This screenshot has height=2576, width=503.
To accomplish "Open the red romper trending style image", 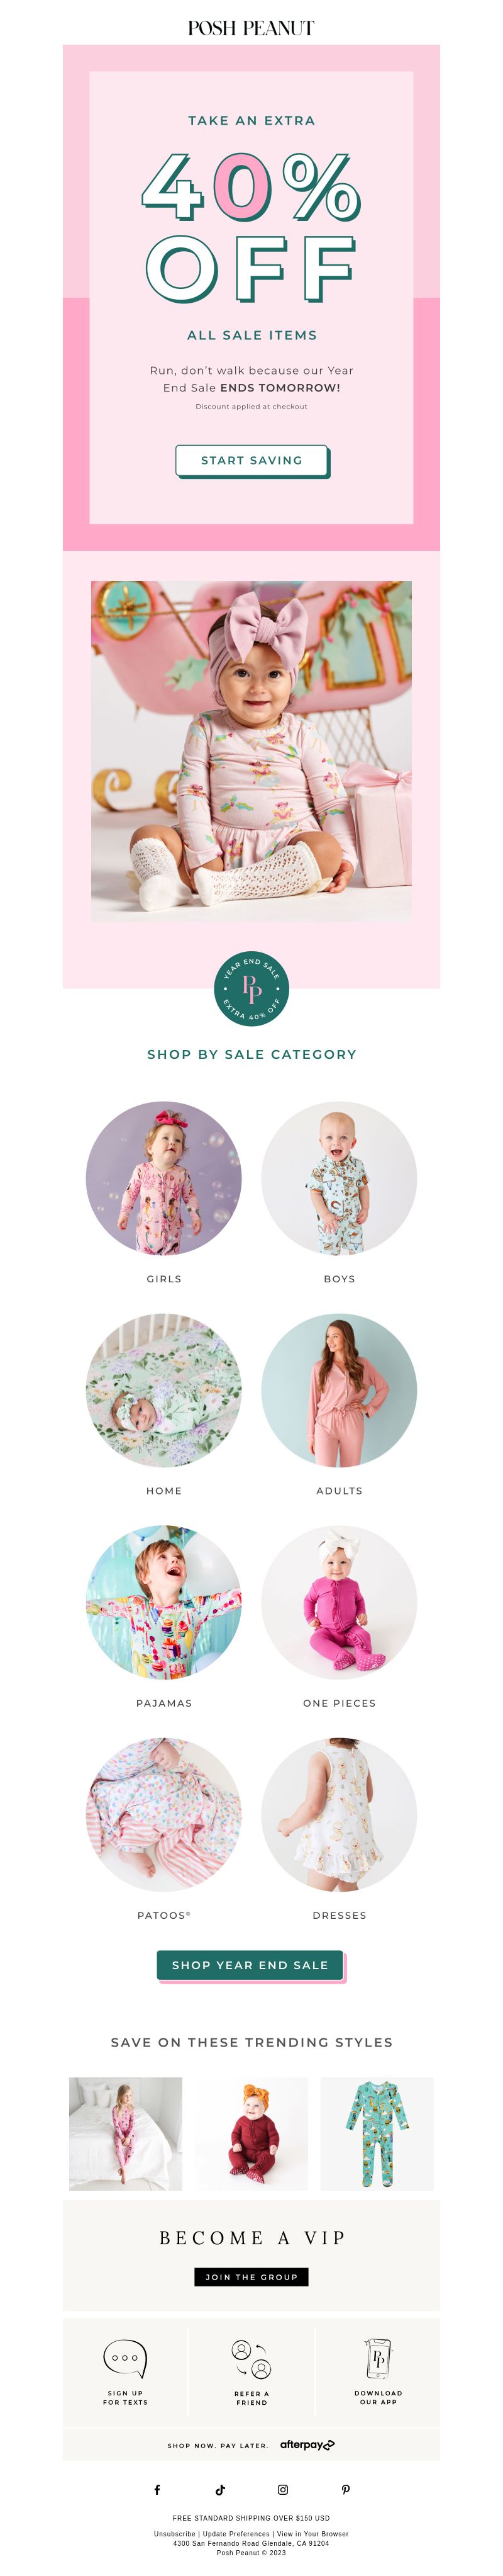I will tap(251, 2133).
